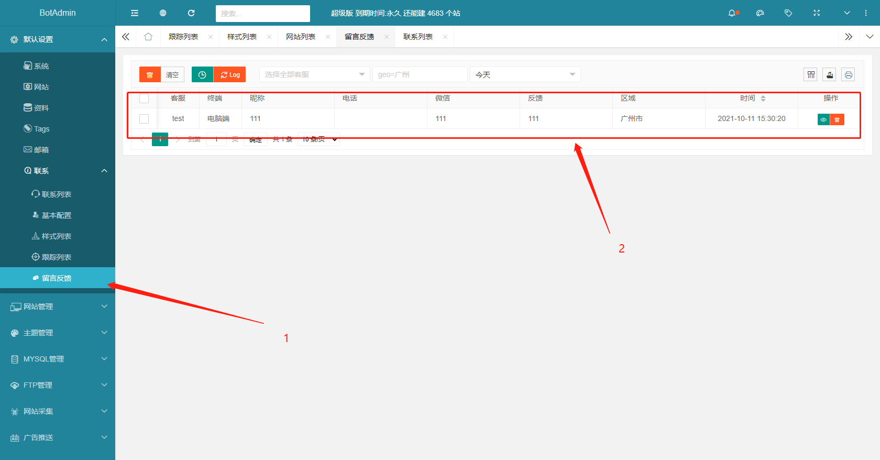This screenshot has height=460, width=880.
Task: Collapse the 联系 sidebar submenu
Action: pyautogui.click(x=58, y=171)
